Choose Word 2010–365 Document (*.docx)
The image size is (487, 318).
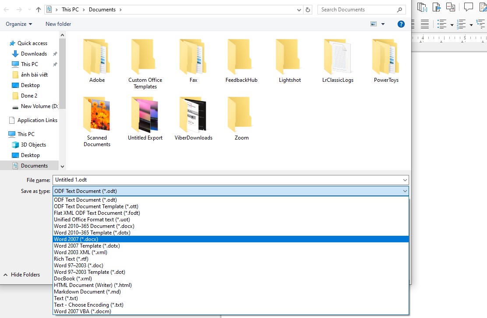(231, 226)
